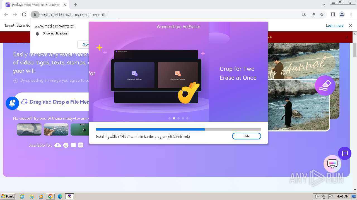Image resolution: width=357 pixels, height=200 pixels.
Task: Click the iOS platform icon
Action: tap(81, 145)
